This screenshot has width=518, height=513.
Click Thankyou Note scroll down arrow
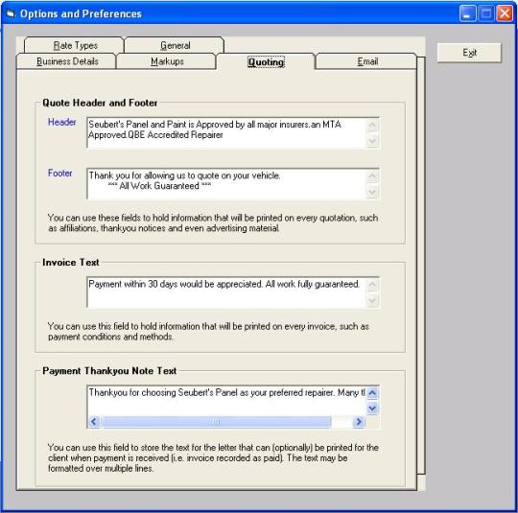tap(372, 408)
